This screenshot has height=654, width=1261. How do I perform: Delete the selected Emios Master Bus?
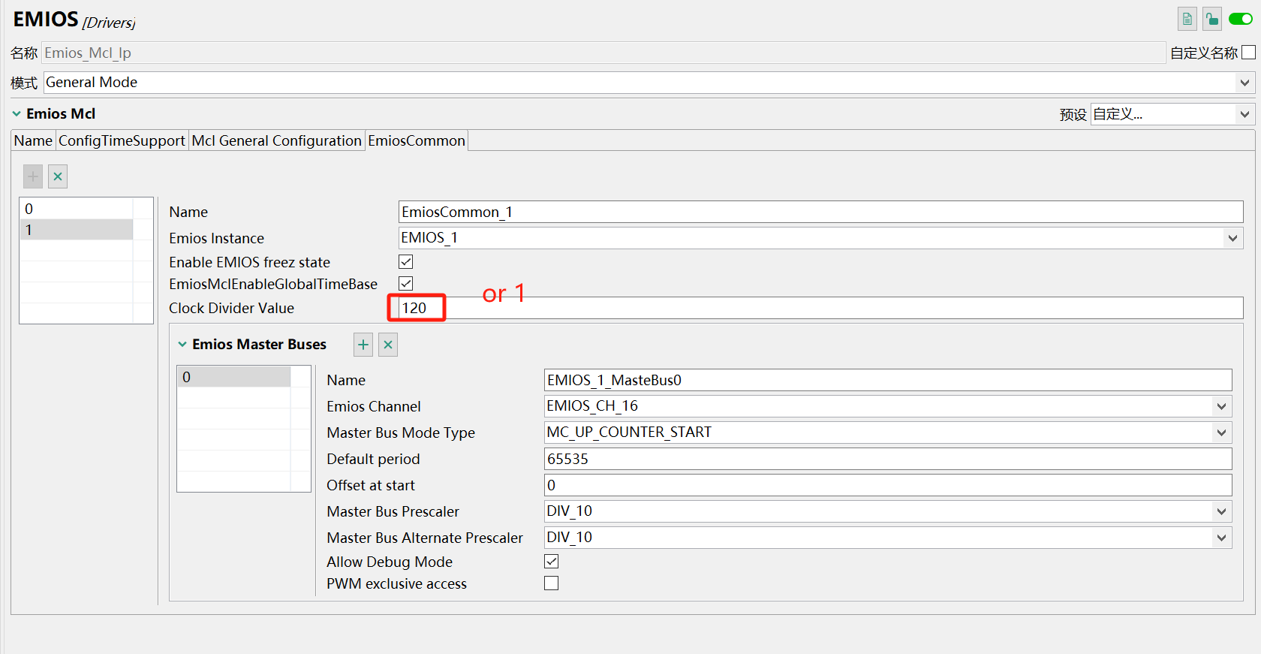(388, 345)
